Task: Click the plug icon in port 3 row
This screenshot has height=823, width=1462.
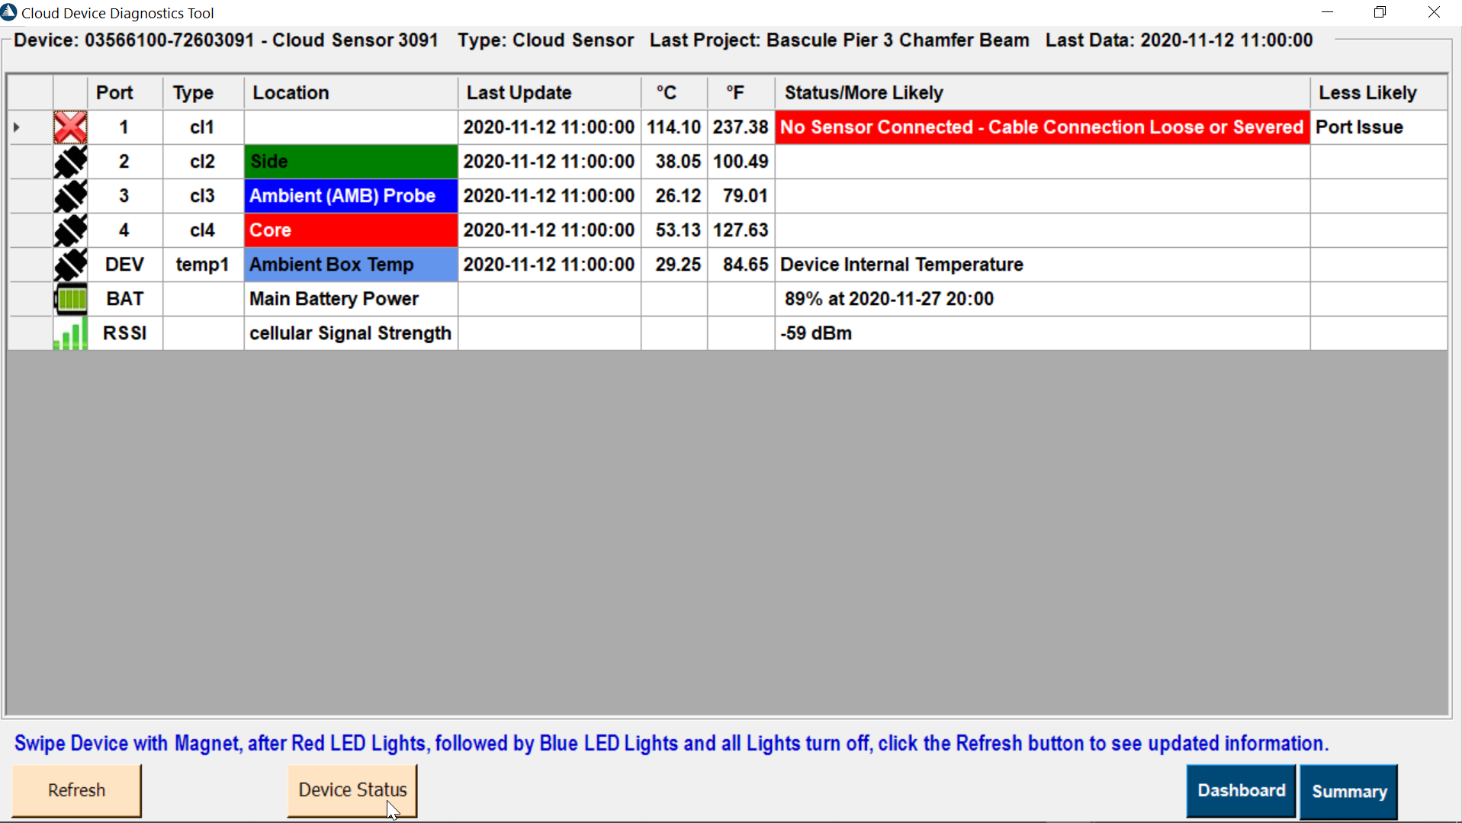Action: click(x=70, y=196)
